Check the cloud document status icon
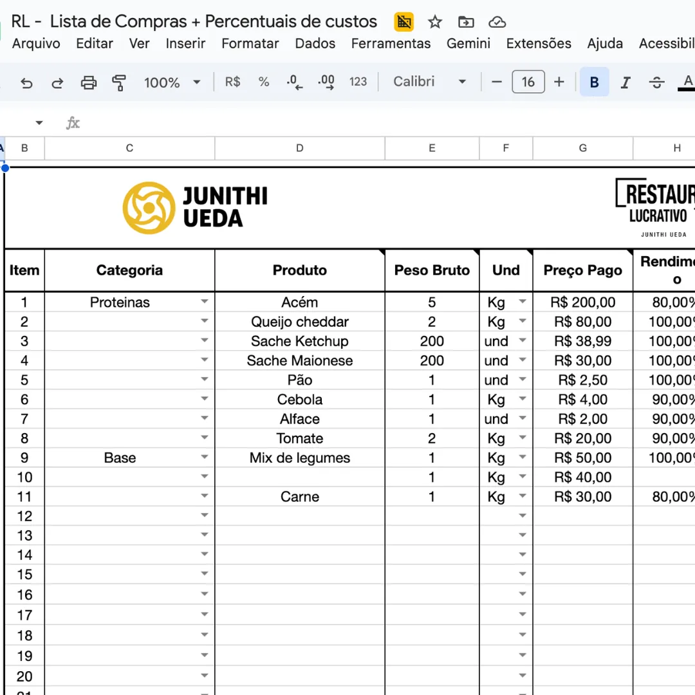Image resolution: width=695 pixels, height=695 pixels. [497, 22]
